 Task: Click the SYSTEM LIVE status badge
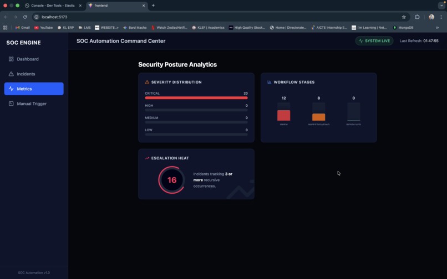click(374, 41)
